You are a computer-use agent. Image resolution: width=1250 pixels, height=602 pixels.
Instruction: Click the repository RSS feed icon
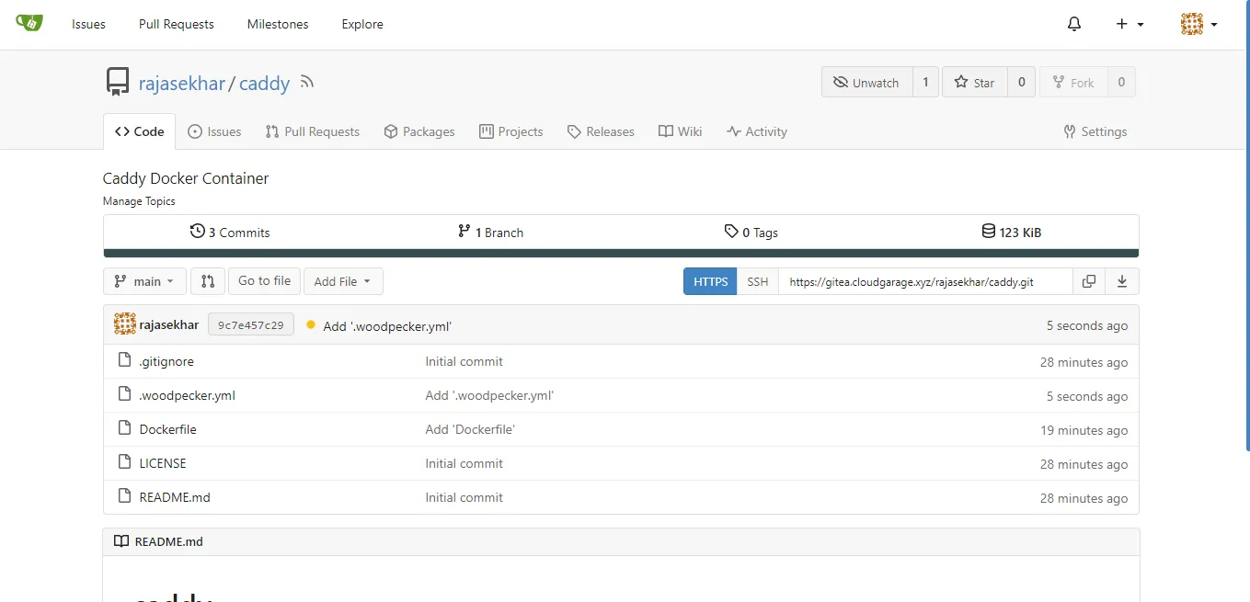(x=307, y=82)
